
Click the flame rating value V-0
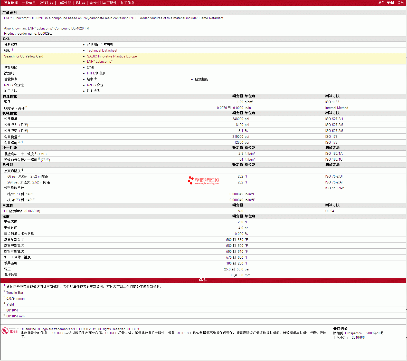pyautogui.click(x=240, y=211)
